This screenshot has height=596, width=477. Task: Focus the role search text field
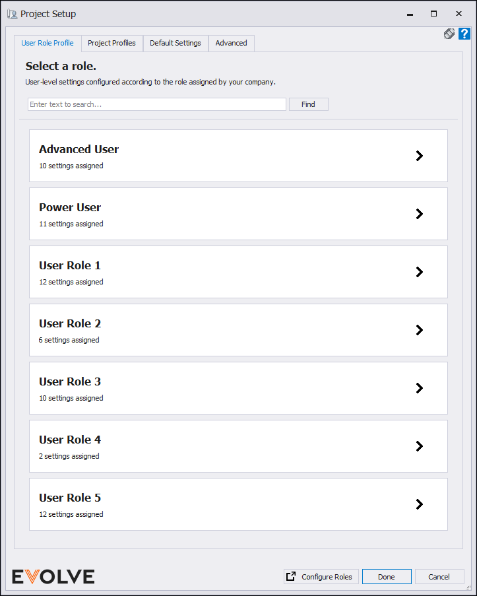coord(157,104)
